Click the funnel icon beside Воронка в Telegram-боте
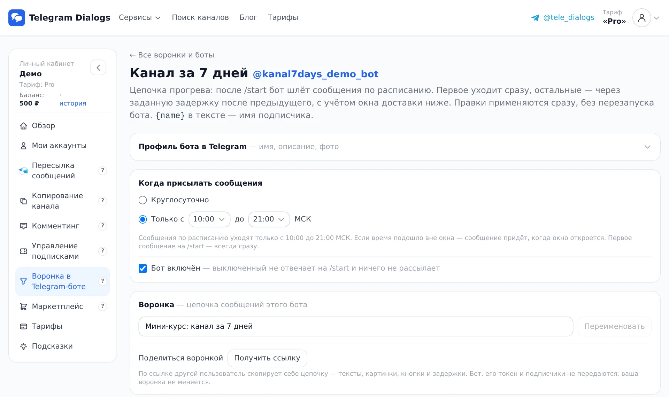 23,281
